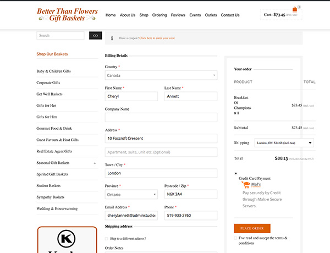Accept the terms and conditions checkbox

(235, 238)
